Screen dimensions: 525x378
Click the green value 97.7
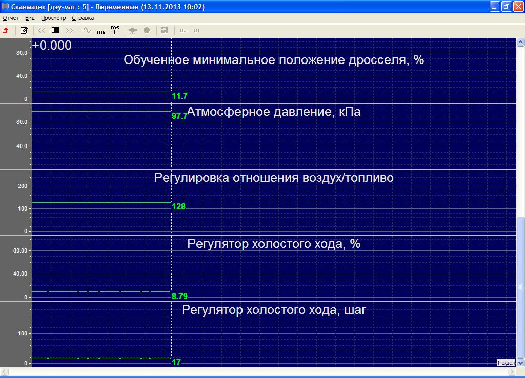(x=179, y=116)
